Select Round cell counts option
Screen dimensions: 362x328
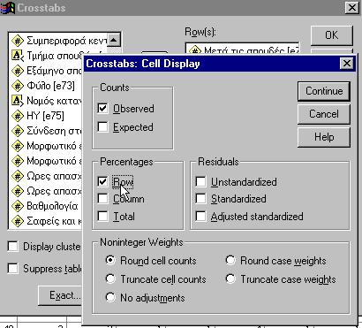click(110, 261)
